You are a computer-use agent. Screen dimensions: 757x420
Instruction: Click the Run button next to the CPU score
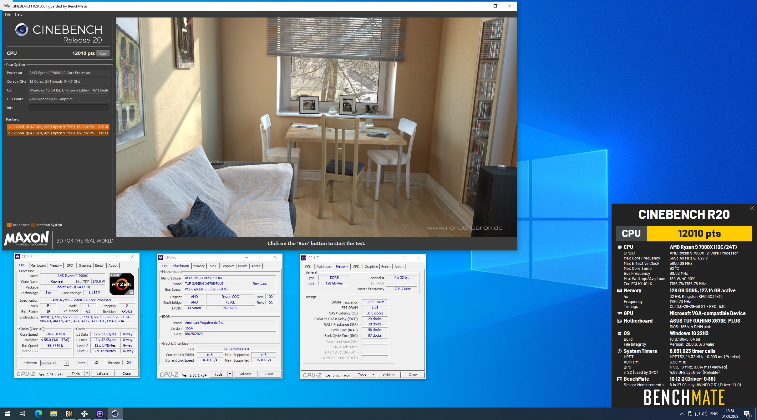103,53
